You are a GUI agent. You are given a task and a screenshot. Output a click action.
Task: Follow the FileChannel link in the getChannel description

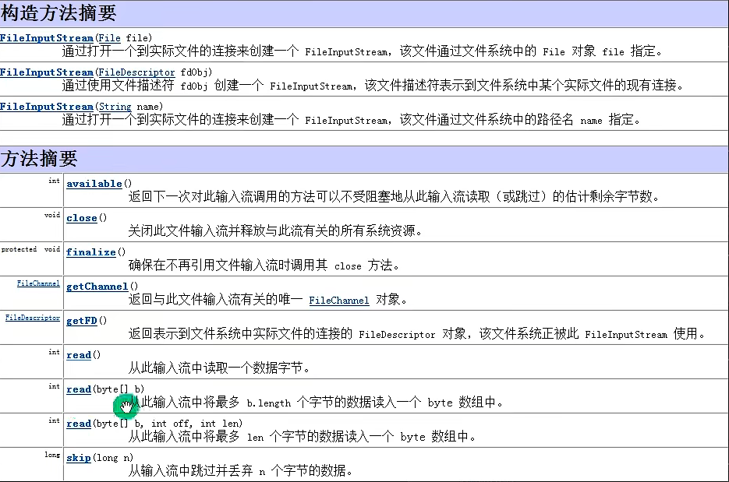pos(339,300)
